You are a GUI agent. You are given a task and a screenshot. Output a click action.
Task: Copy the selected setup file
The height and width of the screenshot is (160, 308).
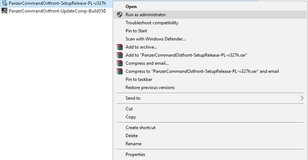[x=131, y=117]
